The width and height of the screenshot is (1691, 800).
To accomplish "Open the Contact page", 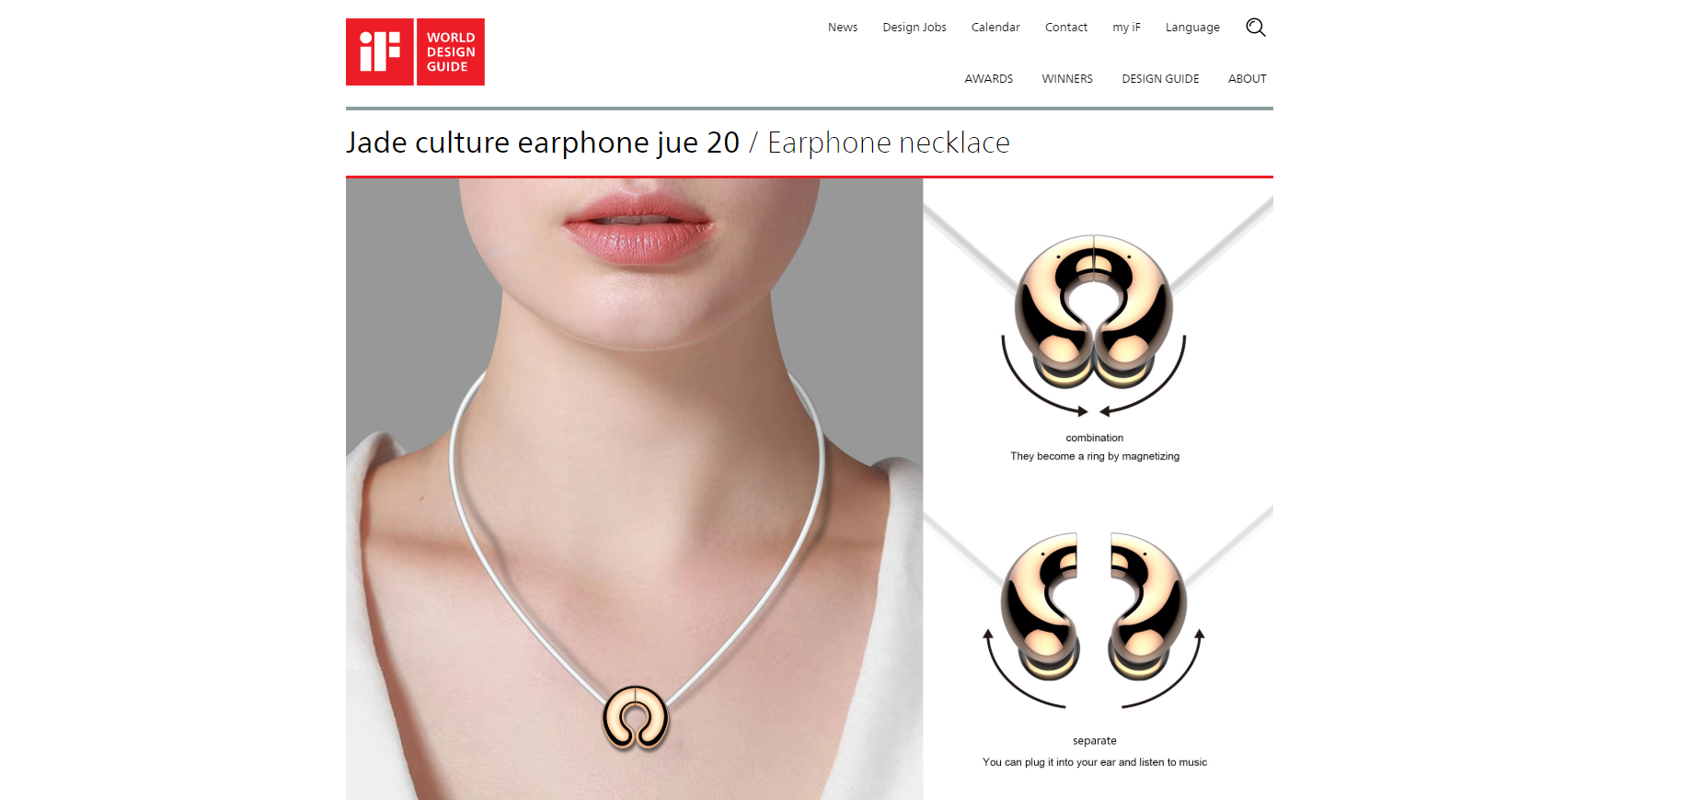I will point(1066,28).
